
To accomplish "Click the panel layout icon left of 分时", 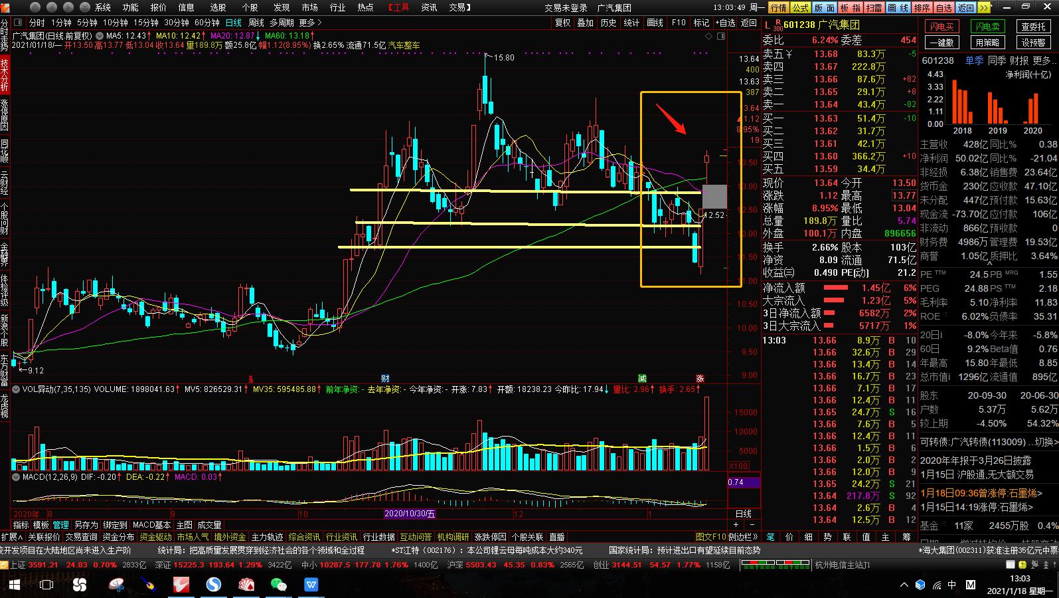I will [x=19, y=23].
